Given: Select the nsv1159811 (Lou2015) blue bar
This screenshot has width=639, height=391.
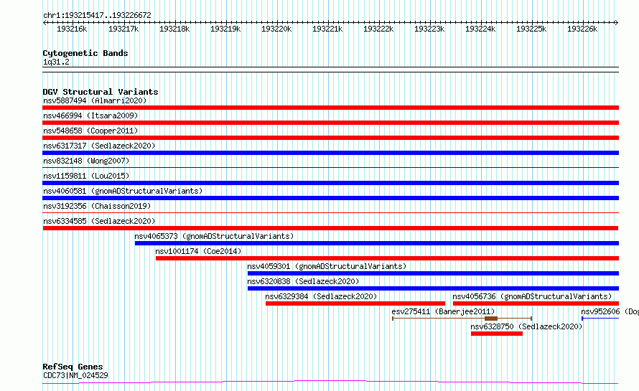Looking at the screenshot, I should (x=330, y=183).
